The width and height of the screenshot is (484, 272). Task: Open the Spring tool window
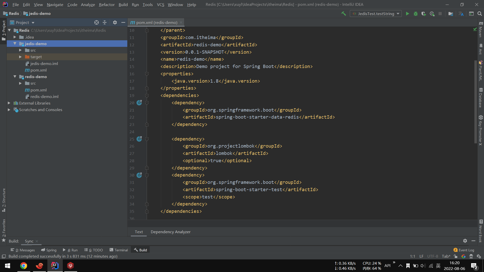(49, 250)
